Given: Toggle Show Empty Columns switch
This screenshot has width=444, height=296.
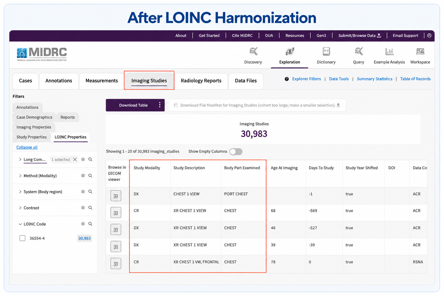Looking at the screenshot, I should coord(236,152).
